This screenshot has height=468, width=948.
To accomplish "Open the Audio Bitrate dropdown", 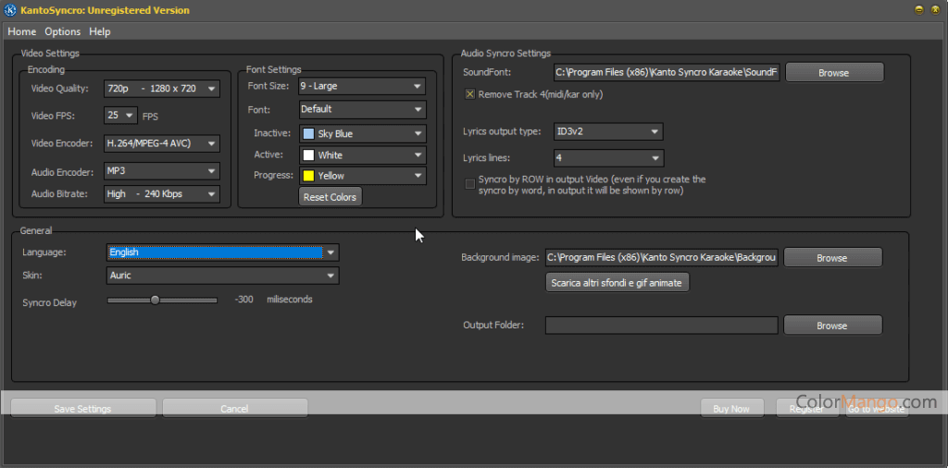I will tap(161, 194).
